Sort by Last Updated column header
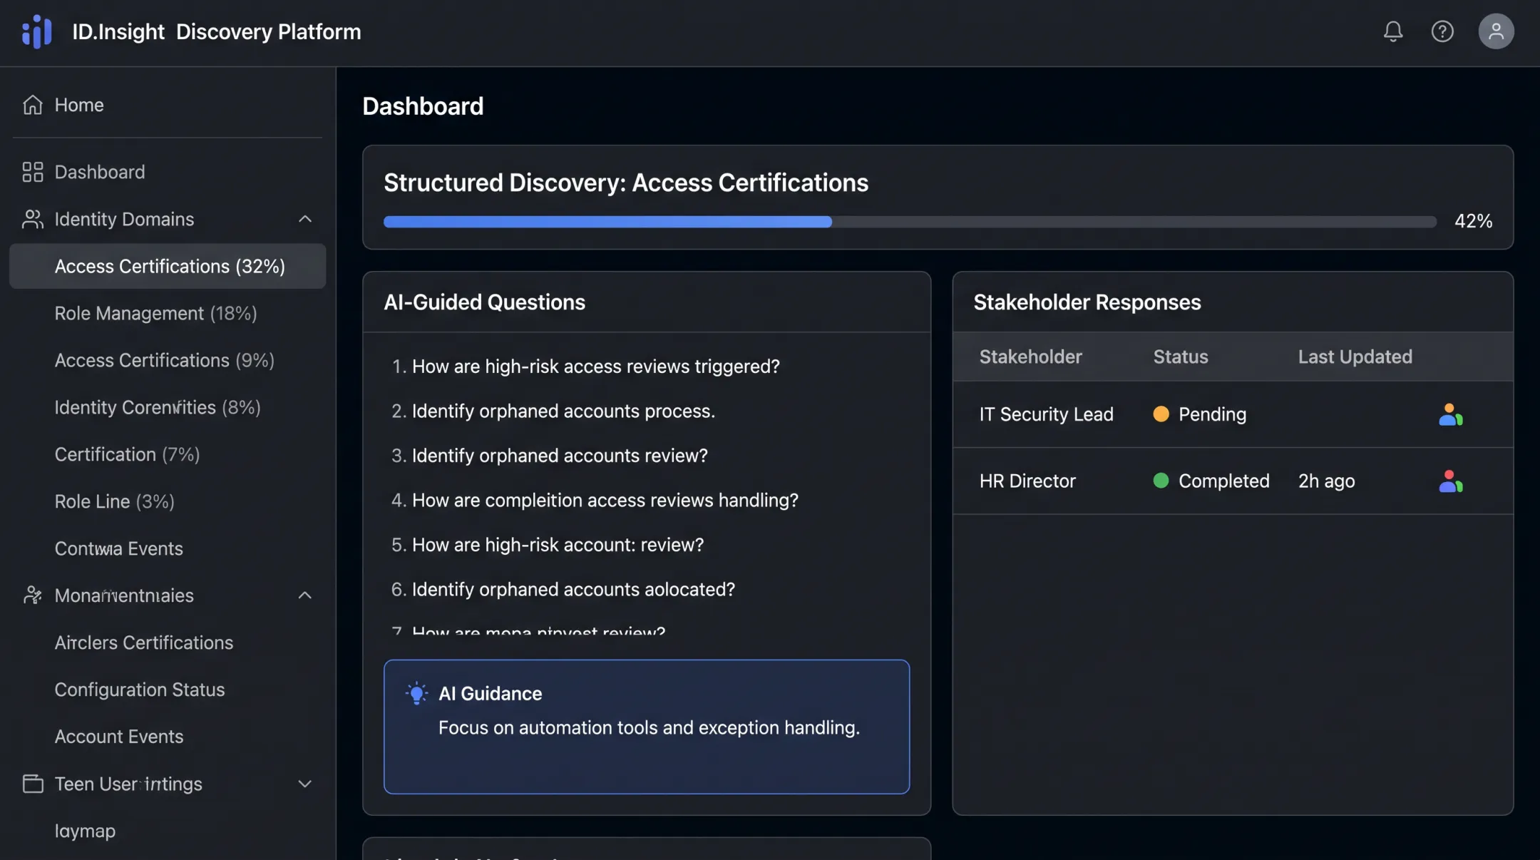 [1355, 357]
